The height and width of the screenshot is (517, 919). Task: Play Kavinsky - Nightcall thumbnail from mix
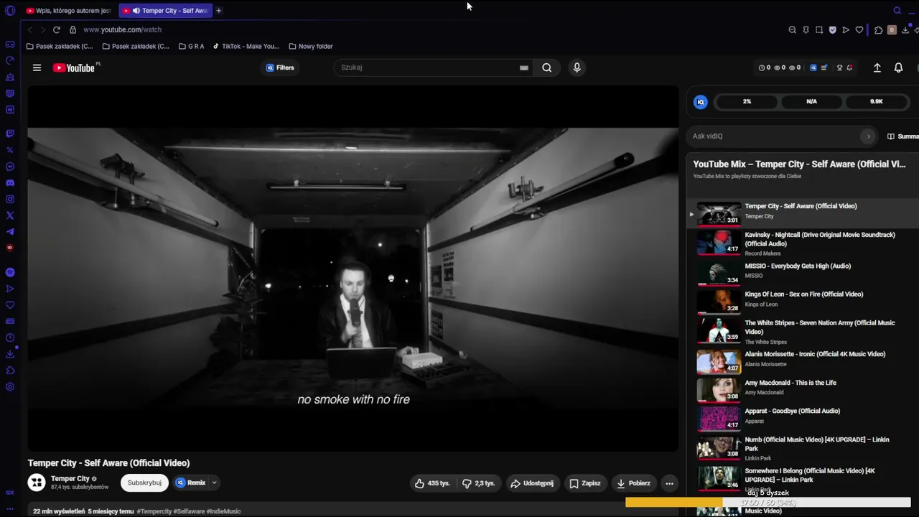point(719,243)
